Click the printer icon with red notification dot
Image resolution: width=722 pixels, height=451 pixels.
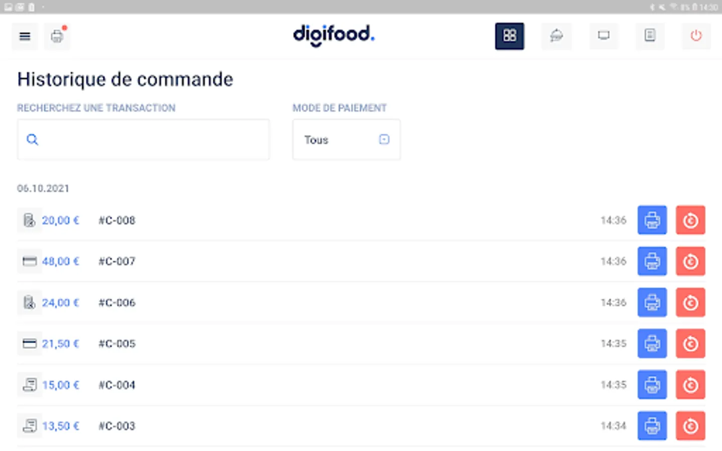pyautogui.click(x=57, y=36)
